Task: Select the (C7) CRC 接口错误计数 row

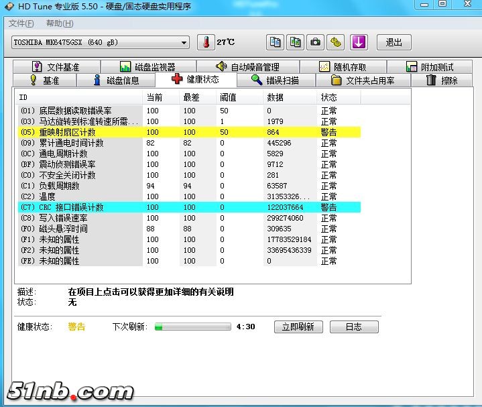Action: pos(188,207)
